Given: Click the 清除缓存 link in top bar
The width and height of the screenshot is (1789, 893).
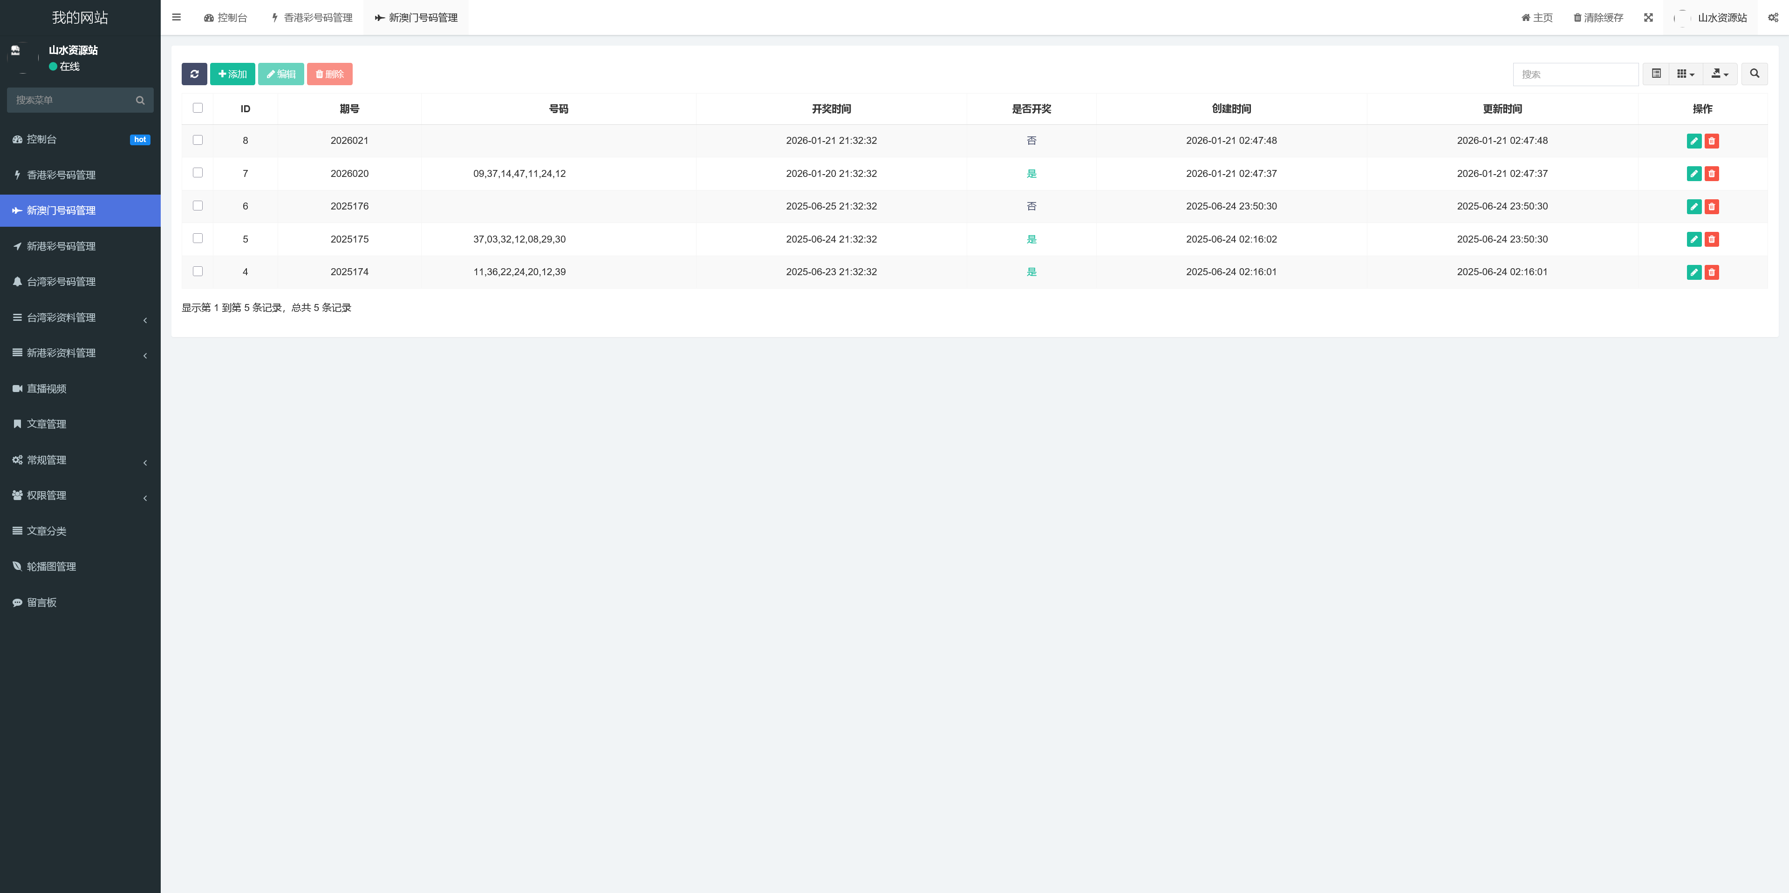Looking at the screenshot, I should click(x=1598, y=17).
